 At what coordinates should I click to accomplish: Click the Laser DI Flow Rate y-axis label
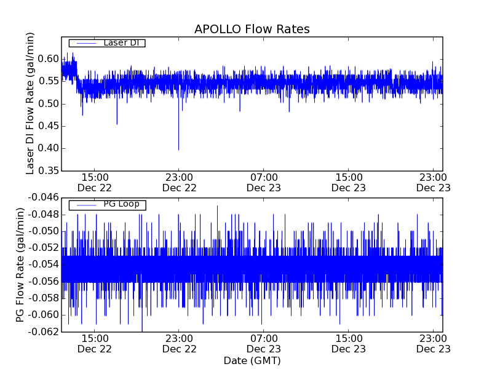pos(30,103)
